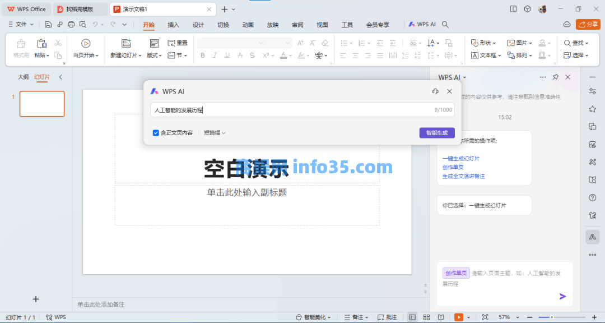Screen dimensions: 605x323
Task: Click the 创作单页 link
Action: click(x=453, y=167)
